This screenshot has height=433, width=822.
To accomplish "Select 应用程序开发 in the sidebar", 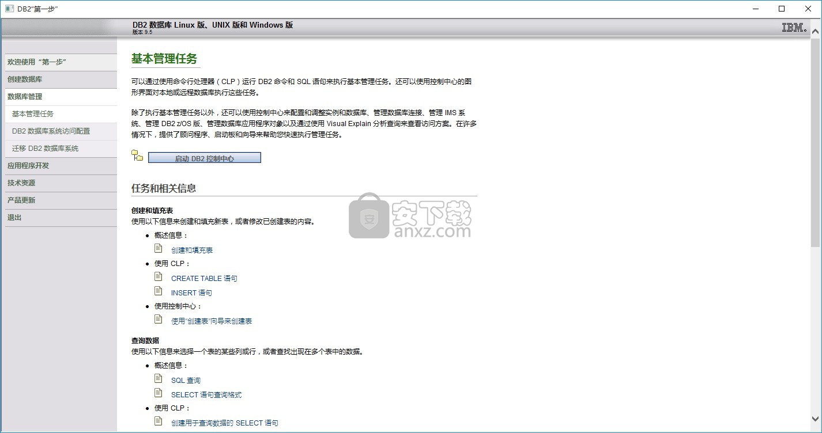I will click(61, 166).
